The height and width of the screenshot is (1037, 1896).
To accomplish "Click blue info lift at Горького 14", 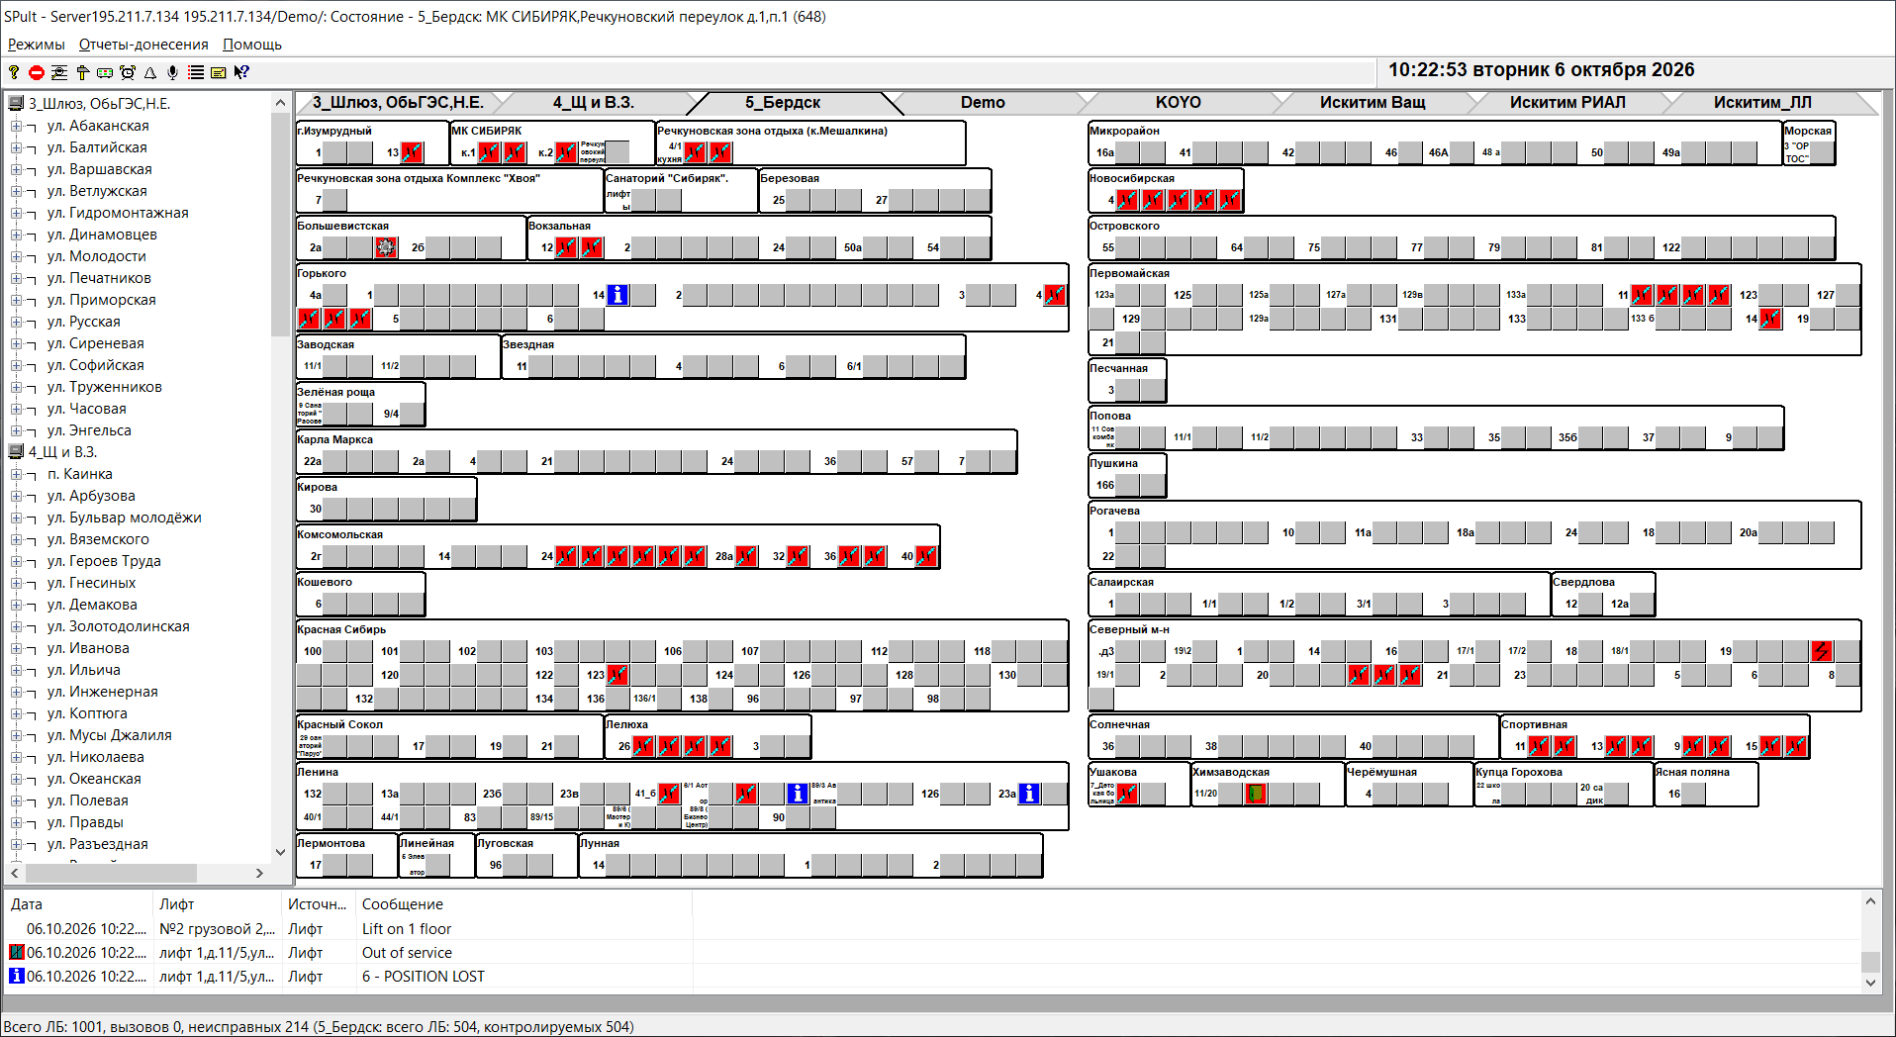I will (x=617, y=295).
